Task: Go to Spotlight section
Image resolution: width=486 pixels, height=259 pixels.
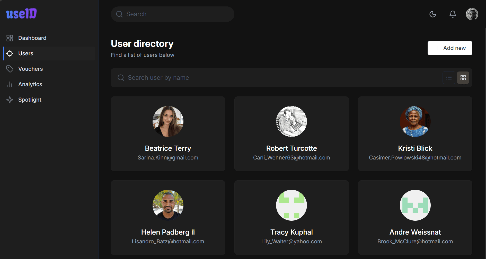Action: click(x=49, y=100)
